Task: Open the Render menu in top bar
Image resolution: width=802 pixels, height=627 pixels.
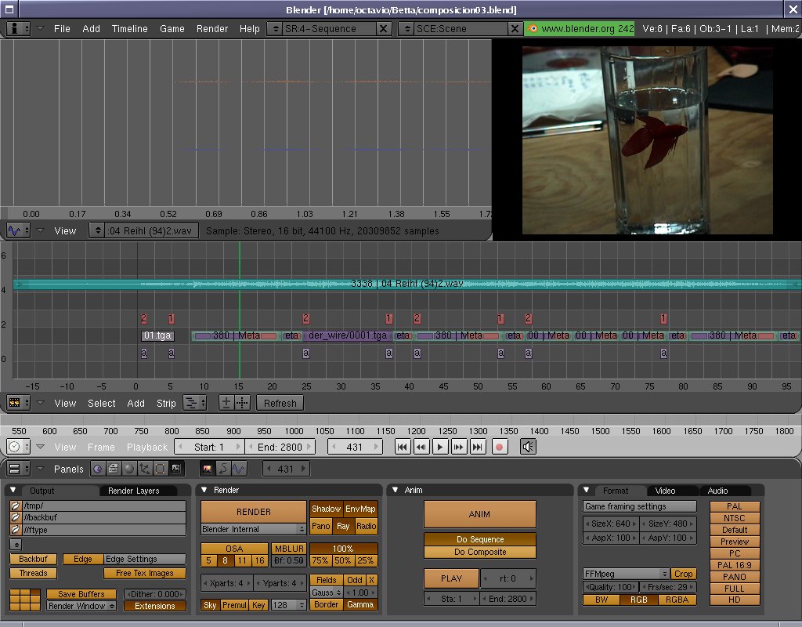Action: coord(211,28)
